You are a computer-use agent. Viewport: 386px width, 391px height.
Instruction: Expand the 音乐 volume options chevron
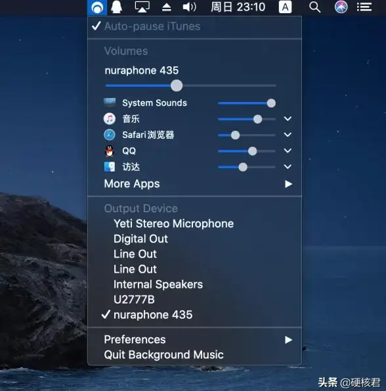(x=288, y=119)
